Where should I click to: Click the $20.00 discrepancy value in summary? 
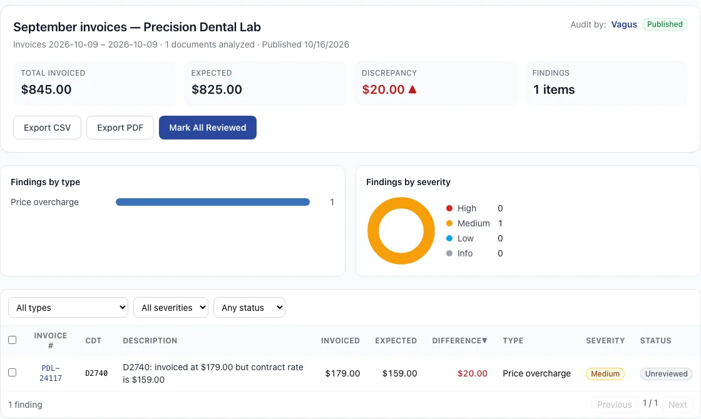click(383, 90)
